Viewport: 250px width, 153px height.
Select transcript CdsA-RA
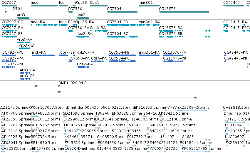click(98, 28)
